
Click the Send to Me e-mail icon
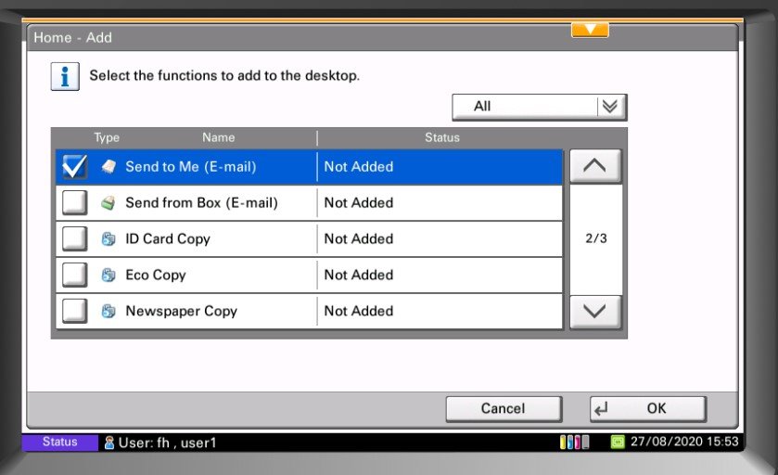pos(108,167)
